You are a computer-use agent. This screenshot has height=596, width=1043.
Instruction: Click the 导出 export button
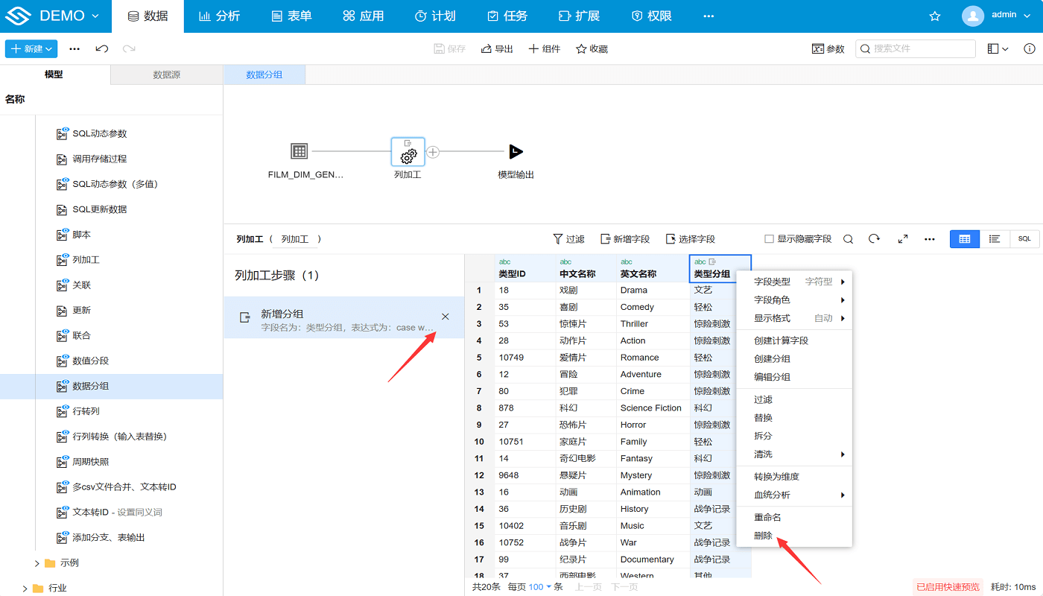coord(497,49)
